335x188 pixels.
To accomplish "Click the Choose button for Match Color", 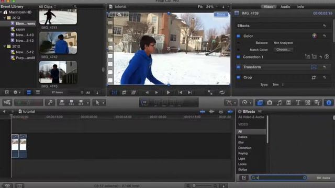I will click(283, 50).
